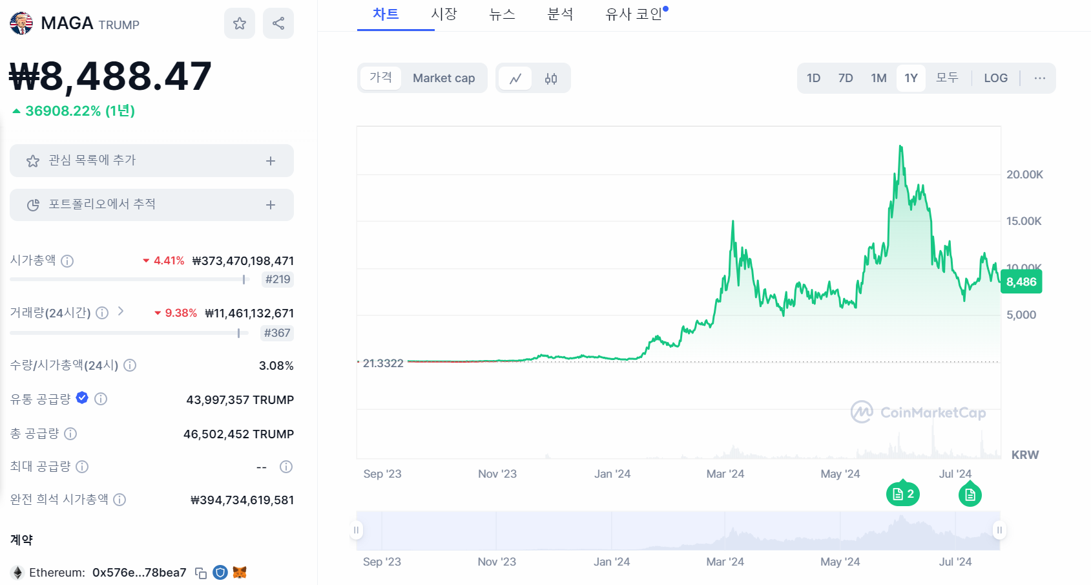Click the 3.08% volume/market cap value

(276, 366)
